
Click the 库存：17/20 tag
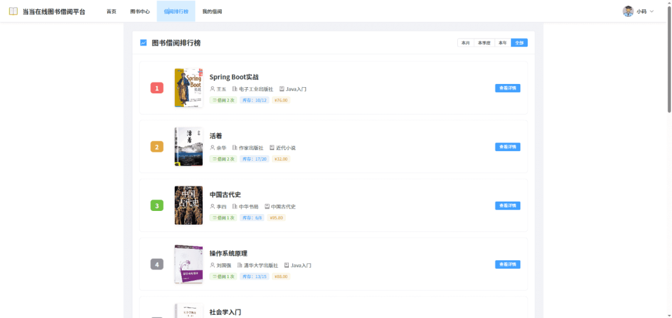254,159
